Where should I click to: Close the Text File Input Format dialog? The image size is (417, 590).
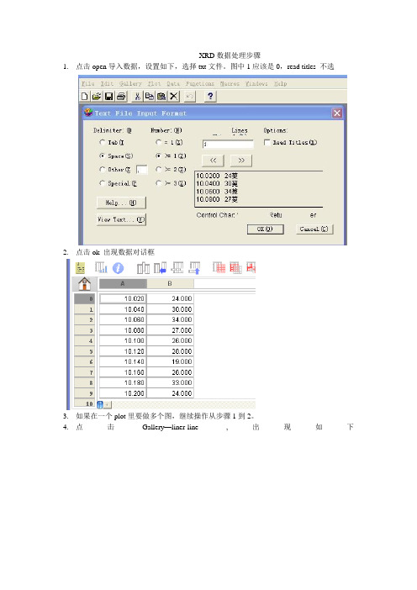point(337,113)
